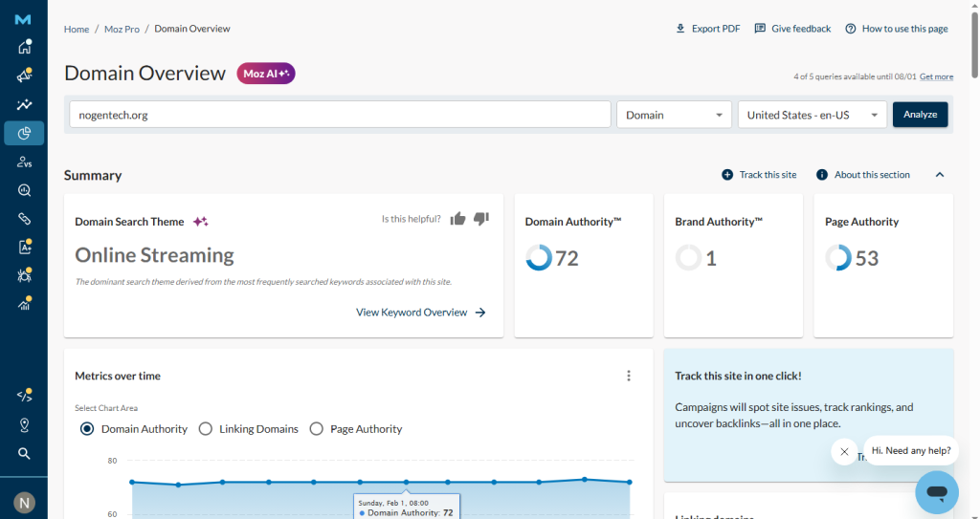Click the first data point on chart line
Screen dimensions: 980x519
pos(132,482)
